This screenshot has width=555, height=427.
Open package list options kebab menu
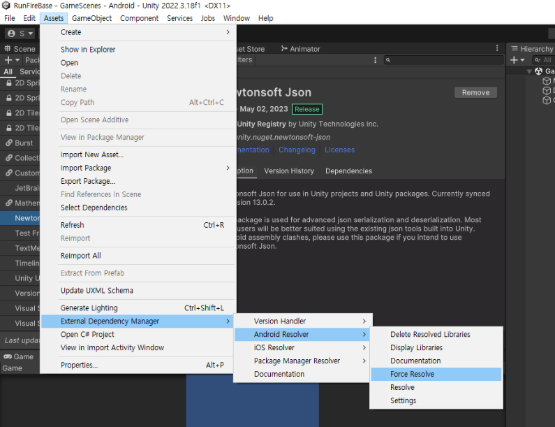pos(375,60)
